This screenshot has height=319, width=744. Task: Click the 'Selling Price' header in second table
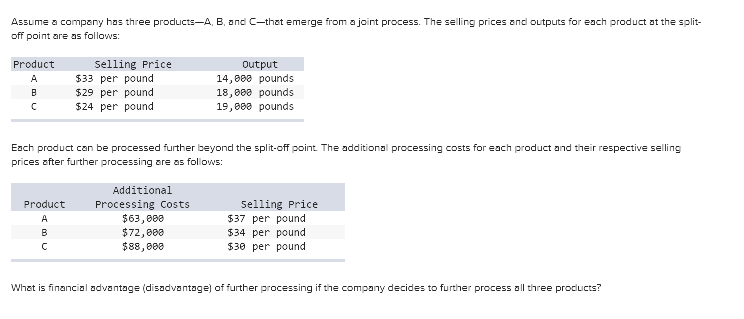click(x=279, y=204)
